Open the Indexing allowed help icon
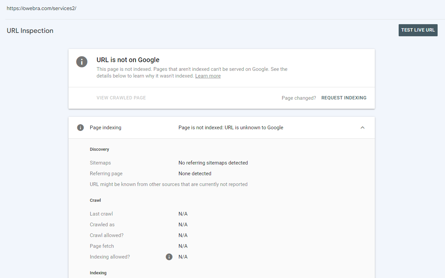 coord(169,257)
